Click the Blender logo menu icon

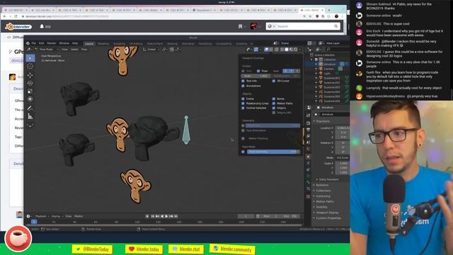coord(28,43)
